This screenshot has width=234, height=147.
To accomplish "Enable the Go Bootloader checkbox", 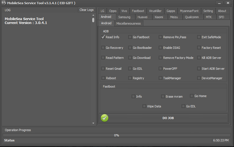I will [130, 48].
